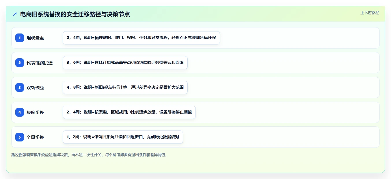The height and width of the screenshot is (179, 391).
Task: Select the step 1 number badge
Action: [20, 38]
